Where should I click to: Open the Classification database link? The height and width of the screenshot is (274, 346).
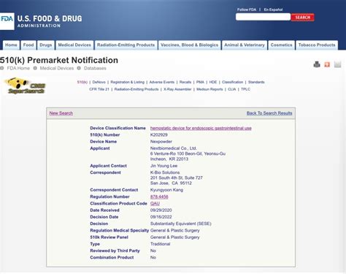click(232, 82)
